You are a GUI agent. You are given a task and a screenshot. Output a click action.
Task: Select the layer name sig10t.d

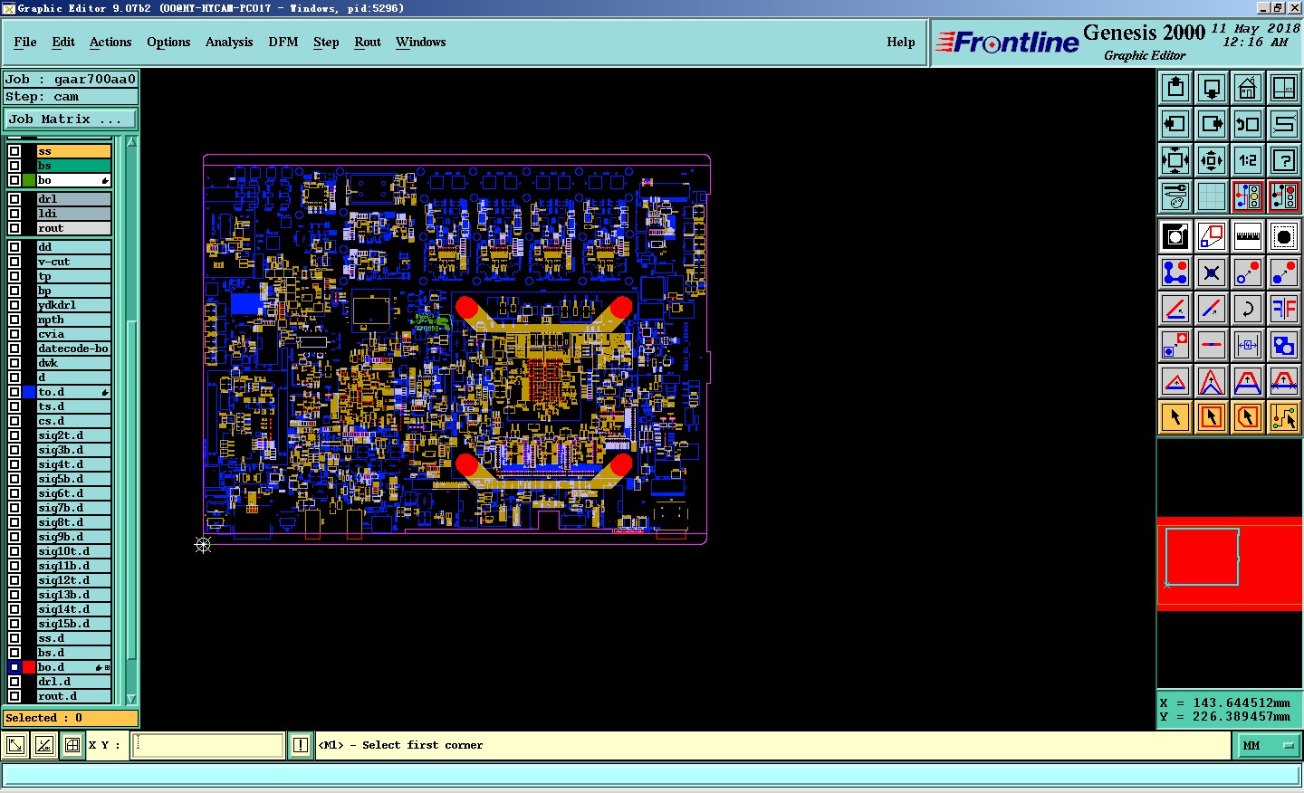(x=73, y=551)
